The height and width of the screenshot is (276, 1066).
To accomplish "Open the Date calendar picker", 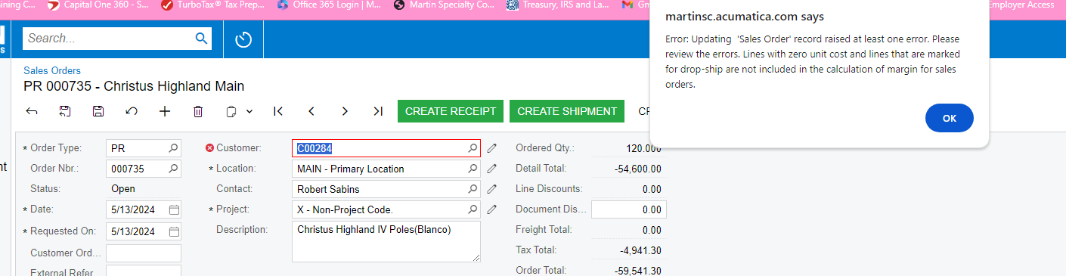I will pyautogui.click(x=174, y=209).
